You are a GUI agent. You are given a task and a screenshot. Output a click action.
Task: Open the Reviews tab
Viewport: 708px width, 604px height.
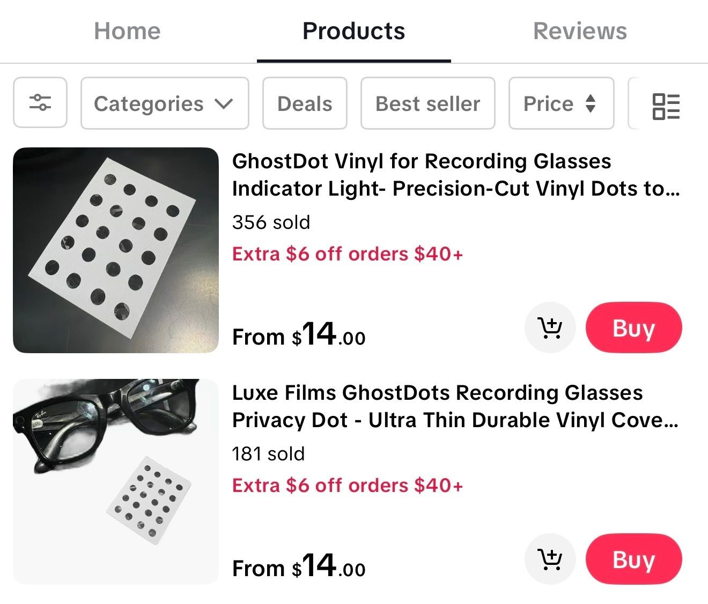(580, 31)
